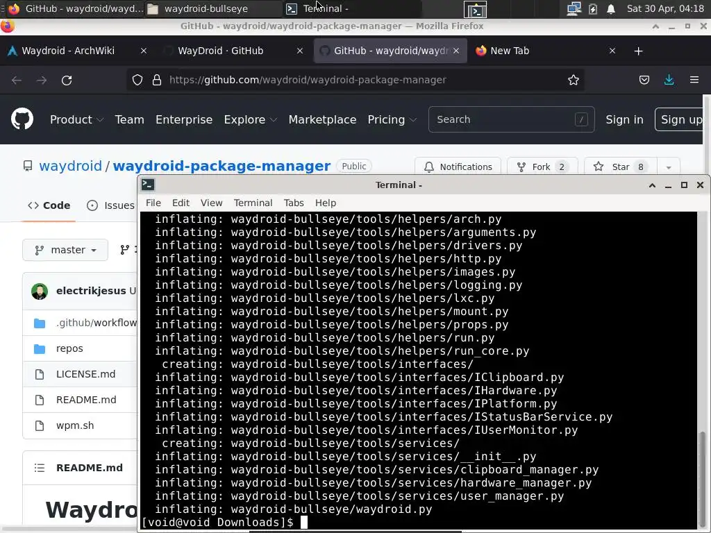
Task: Click the Firefox page vertical scrollbar
Action: 706,135
